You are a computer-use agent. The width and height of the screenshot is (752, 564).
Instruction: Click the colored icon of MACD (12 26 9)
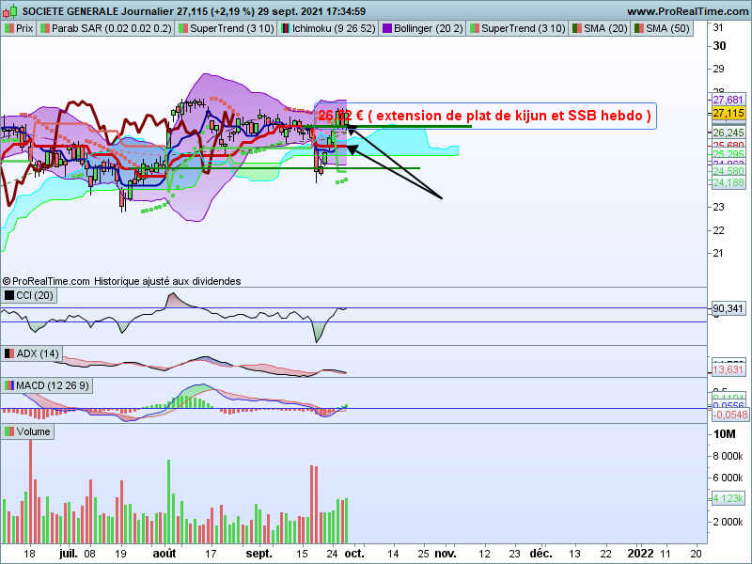[9, 385]
